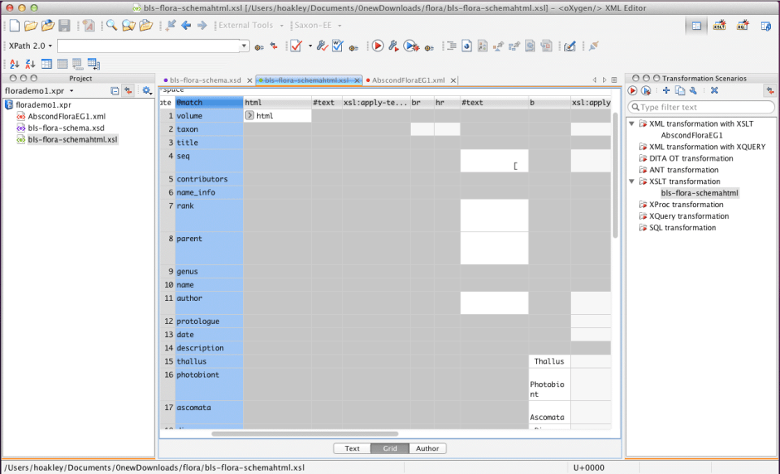
Task: Click the Format and Indent icon
Action: 451,46
